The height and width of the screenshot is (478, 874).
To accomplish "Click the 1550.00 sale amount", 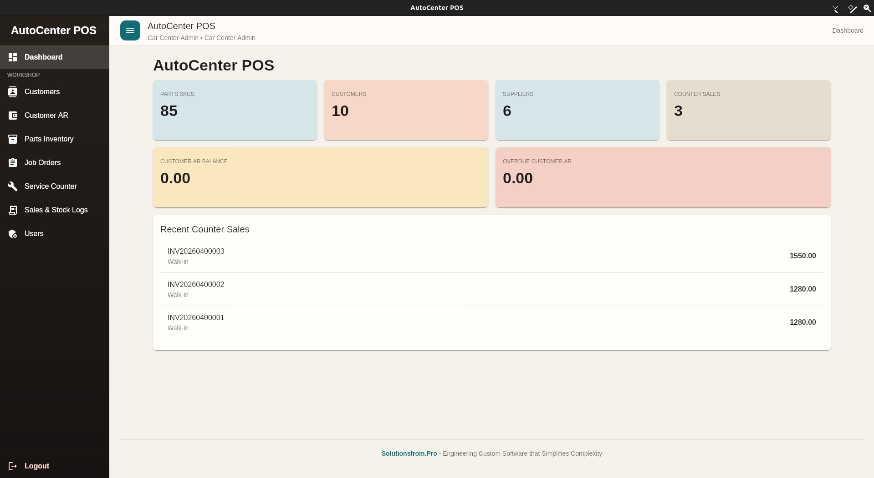I will 802,256.
